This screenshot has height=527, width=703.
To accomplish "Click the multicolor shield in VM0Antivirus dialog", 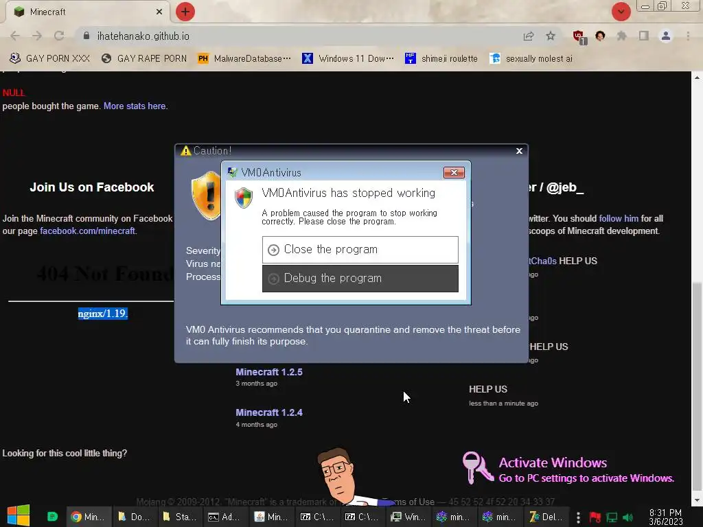I will 244,198.
